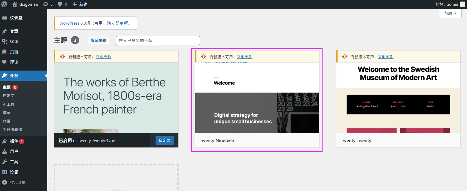Click the dashed add-new-theme placeholder box
This screenshot has width=467, height=191.
116,177
